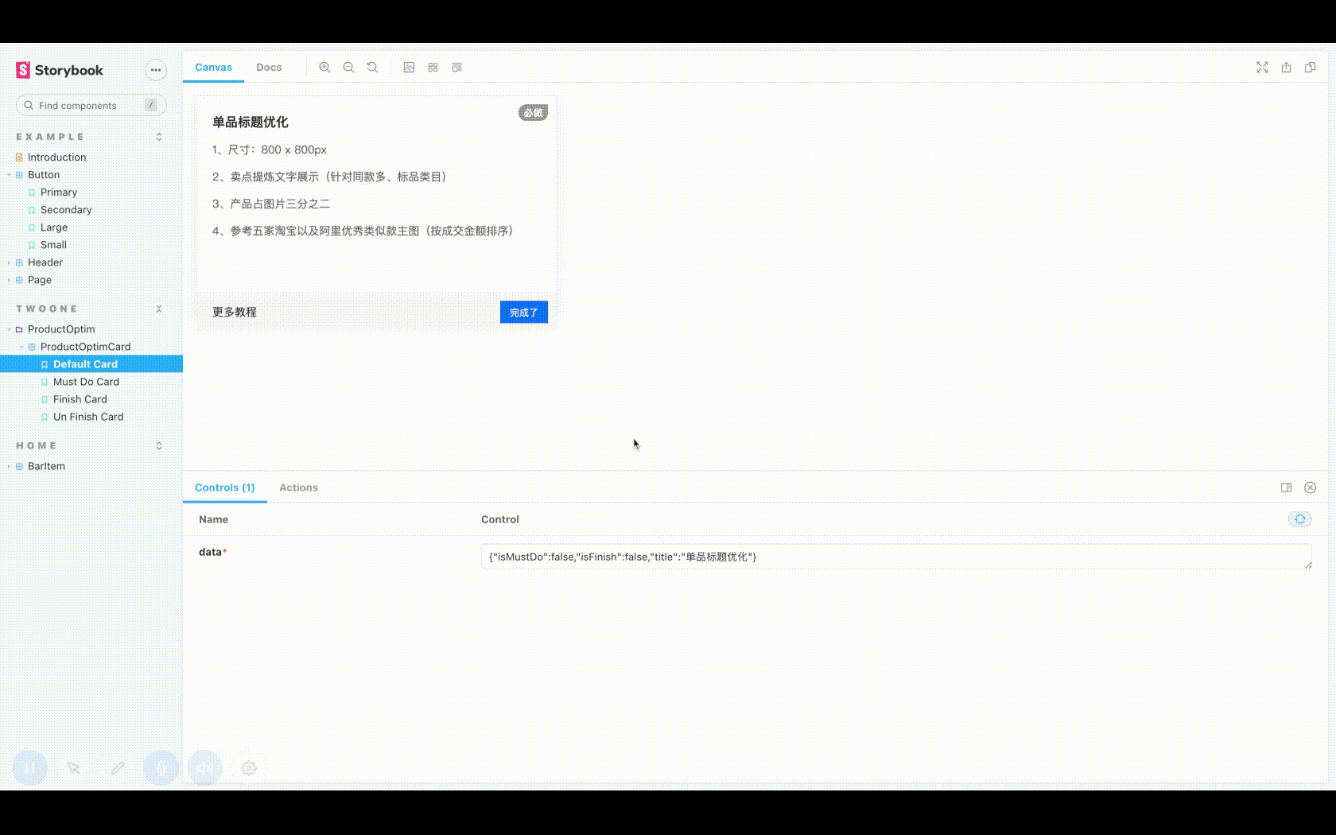This screenshot has height=835, width=1336.
Task: Click the zoom in toolbar icon
Action: (x=324, y=68)
